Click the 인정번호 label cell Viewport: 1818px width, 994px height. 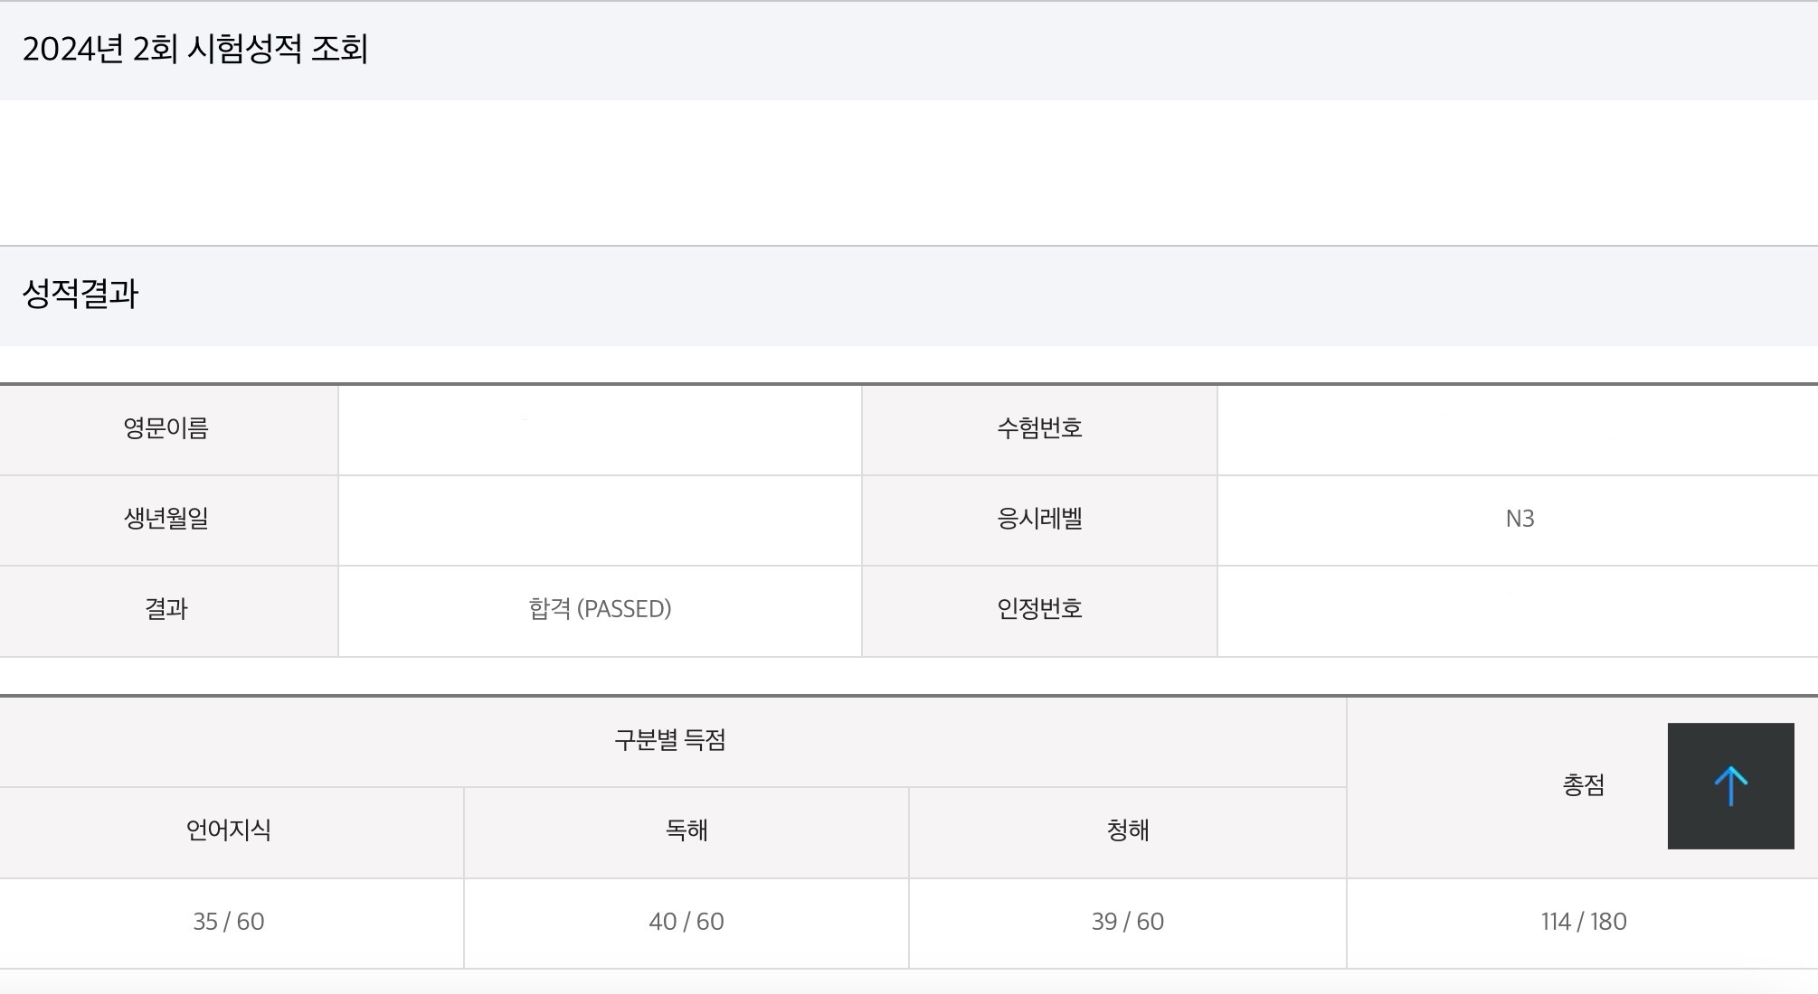point(1039,609)
